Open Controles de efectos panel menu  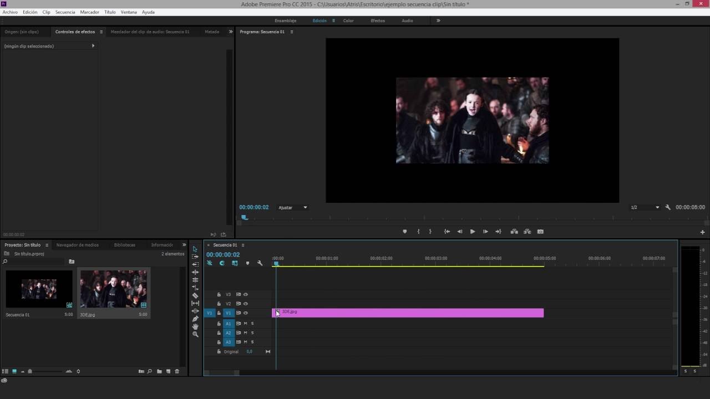tap(101, 32)
